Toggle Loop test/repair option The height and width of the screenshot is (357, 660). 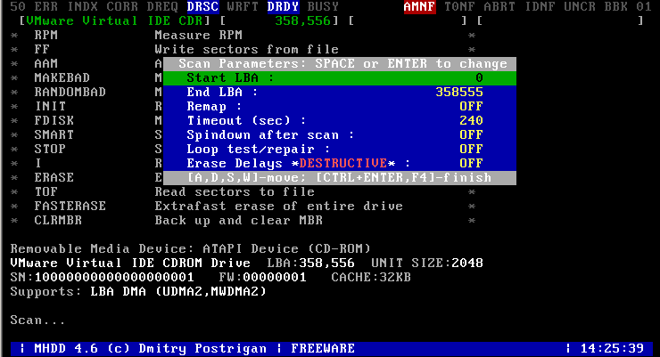click(471, 149)
